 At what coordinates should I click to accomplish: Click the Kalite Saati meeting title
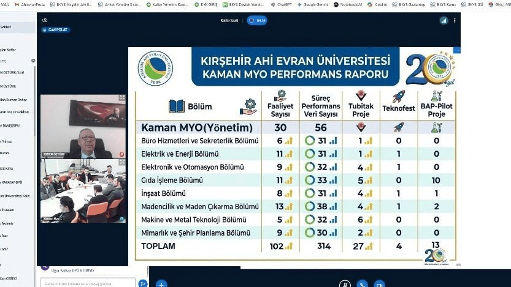[229, 20]
